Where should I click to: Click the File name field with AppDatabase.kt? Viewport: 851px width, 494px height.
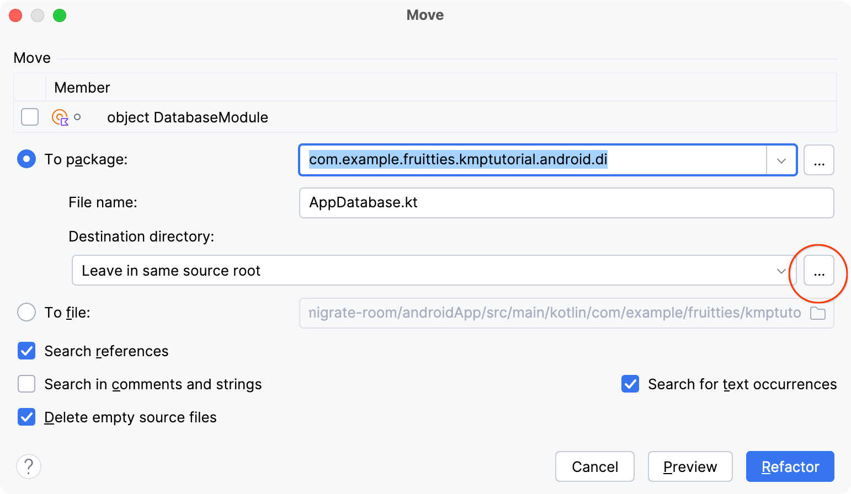(566, 203)
